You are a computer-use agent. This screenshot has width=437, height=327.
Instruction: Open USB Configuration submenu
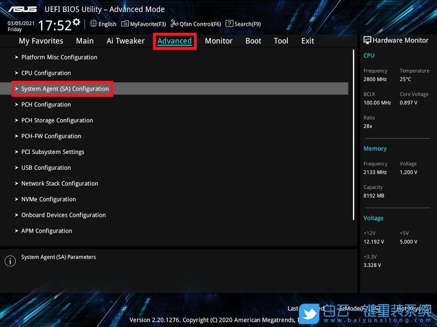tap(46, 168)
